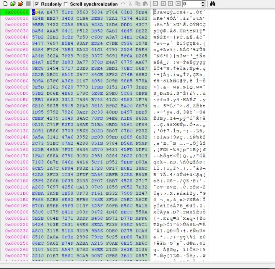The height and width of the screenshot is (269, 275).
Task: Go to first block navigation button
Action: 156,4
